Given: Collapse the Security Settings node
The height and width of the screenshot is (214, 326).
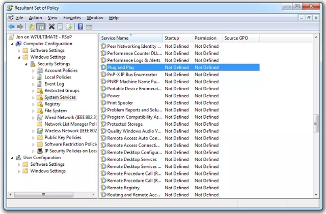Looking at the screenshot, I should tap(26, 64).
